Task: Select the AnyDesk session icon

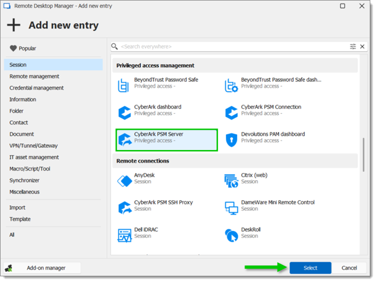Action: 125,181
